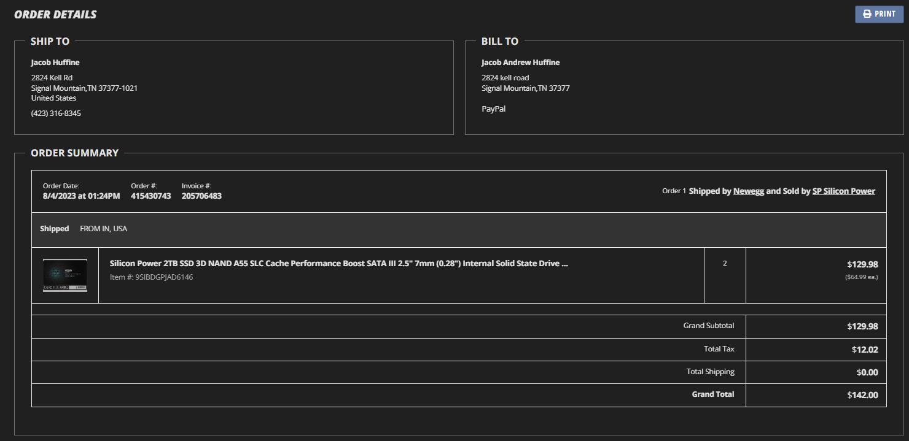
Task: Click the Silicon Power SSD product thumbnail
Action: click(65, 275)
